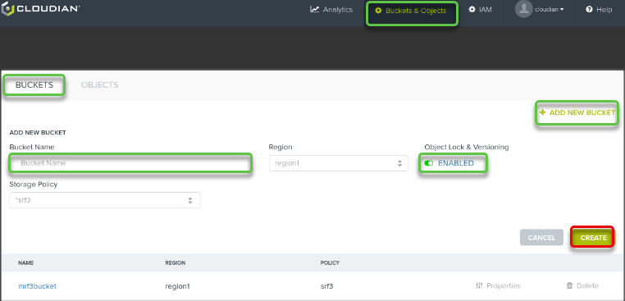Open the Region dropdown
625x301 pixels.
(x=339, y=163)
